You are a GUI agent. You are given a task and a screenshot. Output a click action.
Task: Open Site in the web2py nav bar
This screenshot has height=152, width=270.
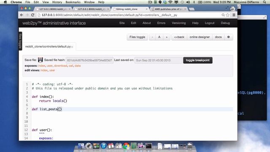pyautogui.click(x=122, y=23)
